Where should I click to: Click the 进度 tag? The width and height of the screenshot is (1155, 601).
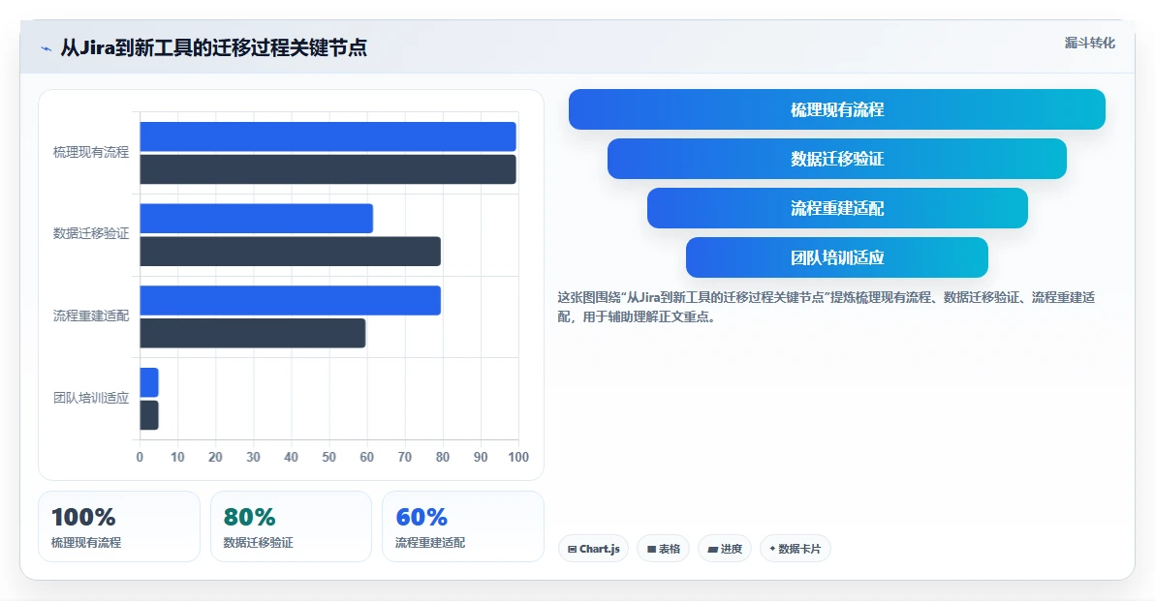click(725, 549)
